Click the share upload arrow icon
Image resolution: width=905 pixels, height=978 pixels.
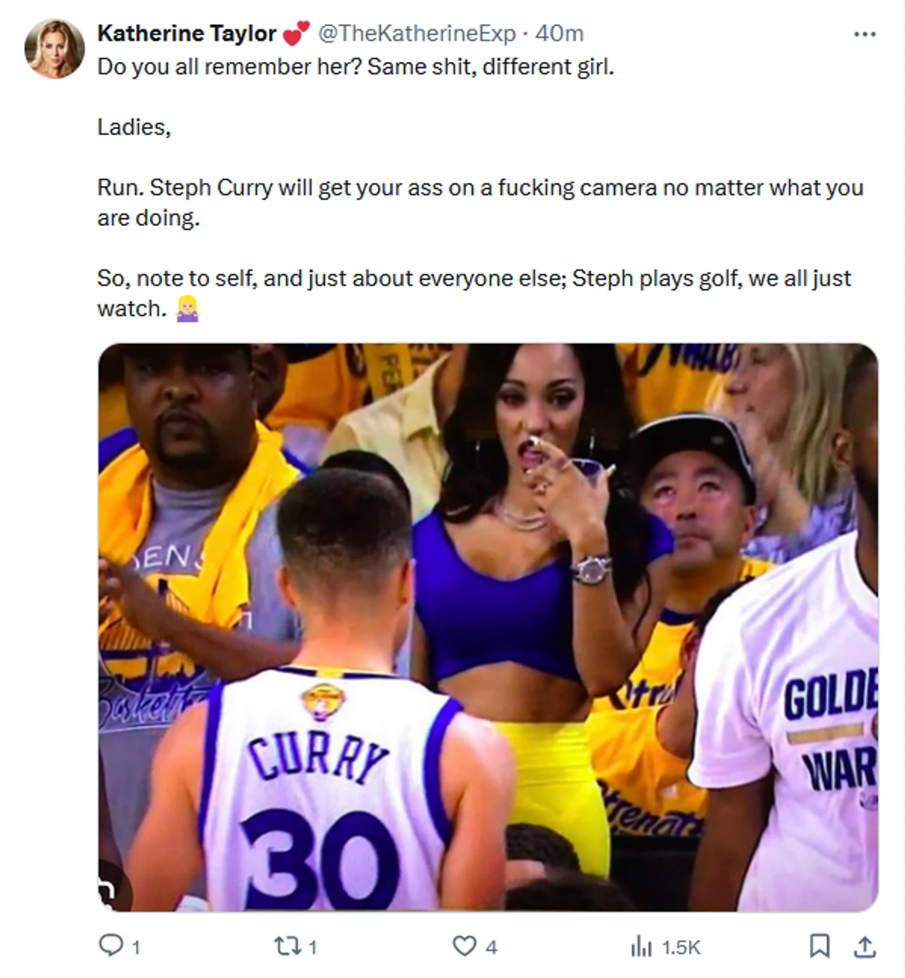pos(864,946)
